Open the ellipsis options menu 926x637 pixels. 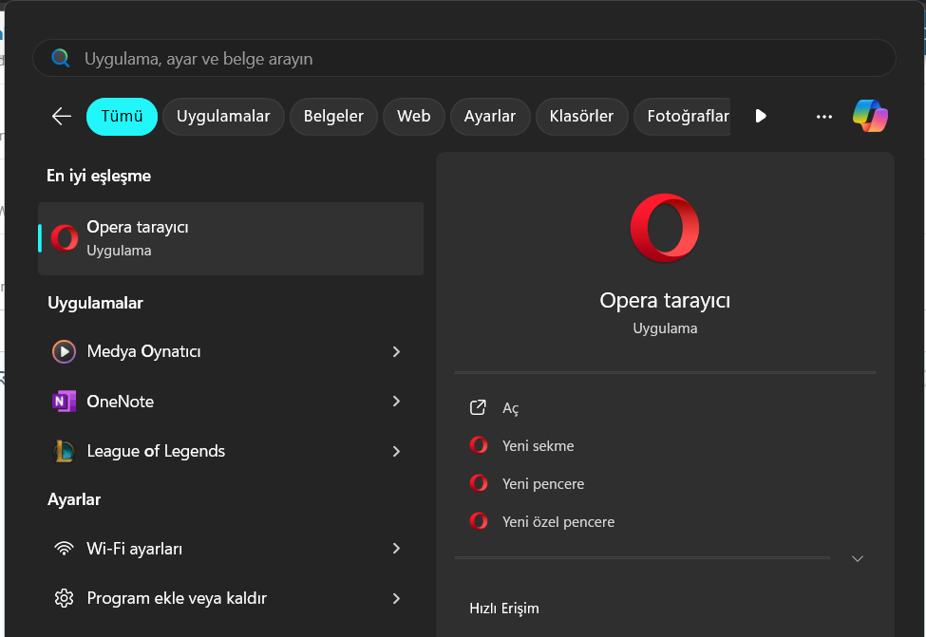(822, 116)
